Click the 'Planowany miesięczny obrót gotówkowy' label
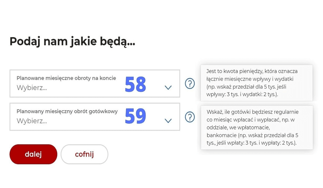 pos(67,111)
